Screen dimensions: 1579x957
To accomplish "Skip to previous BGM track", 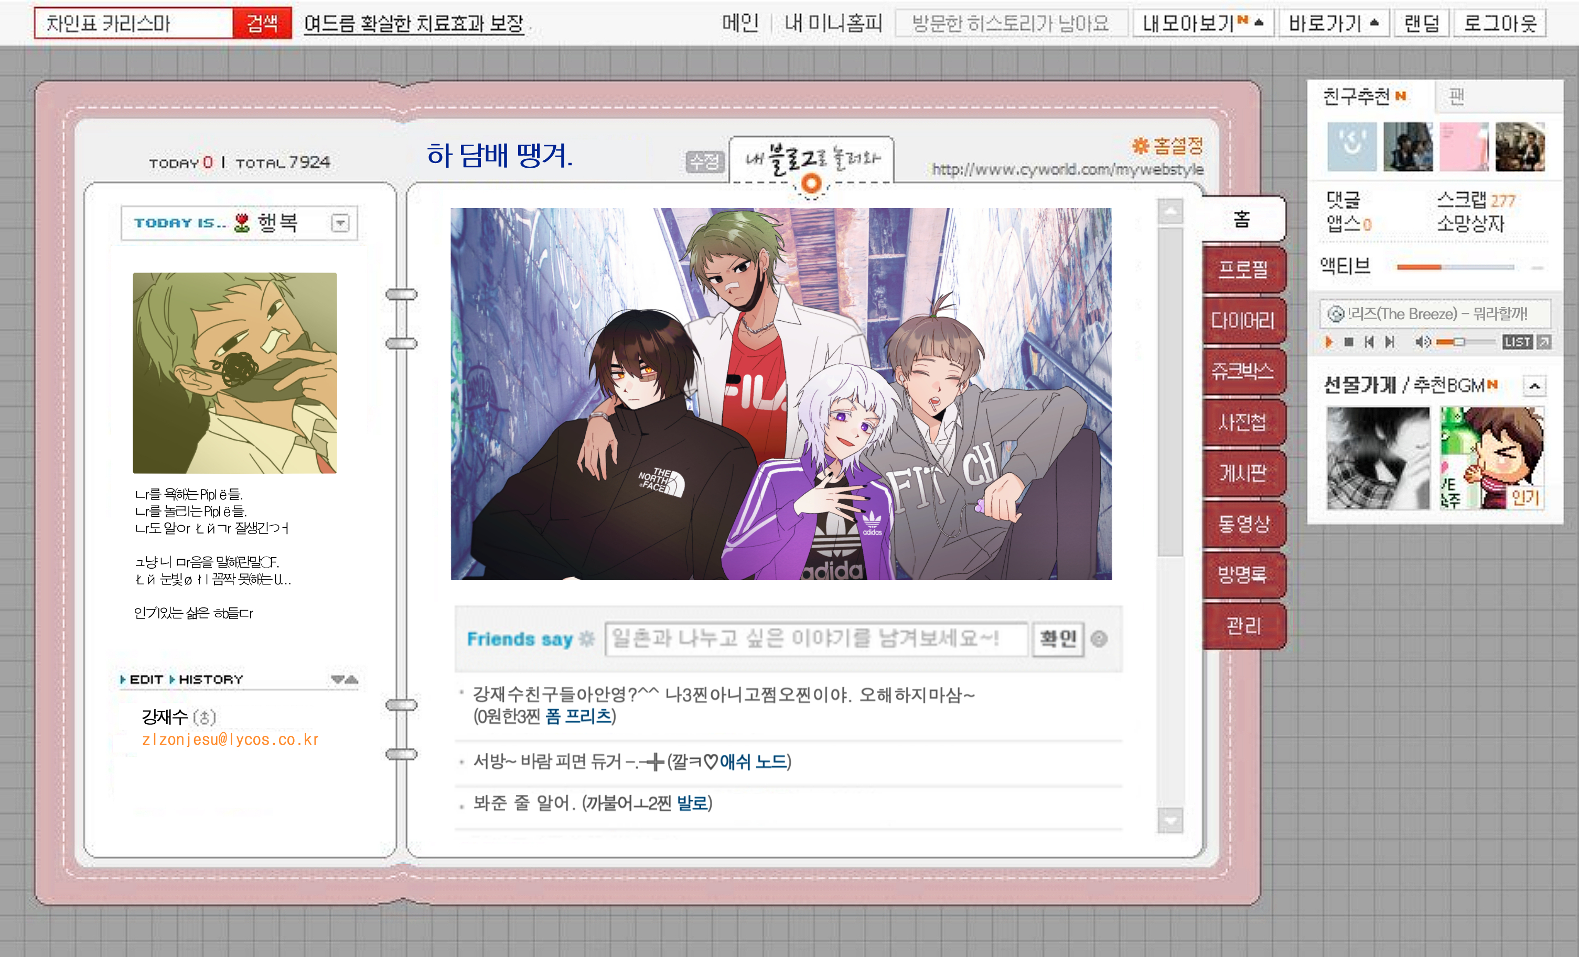I will point(1369,342).
